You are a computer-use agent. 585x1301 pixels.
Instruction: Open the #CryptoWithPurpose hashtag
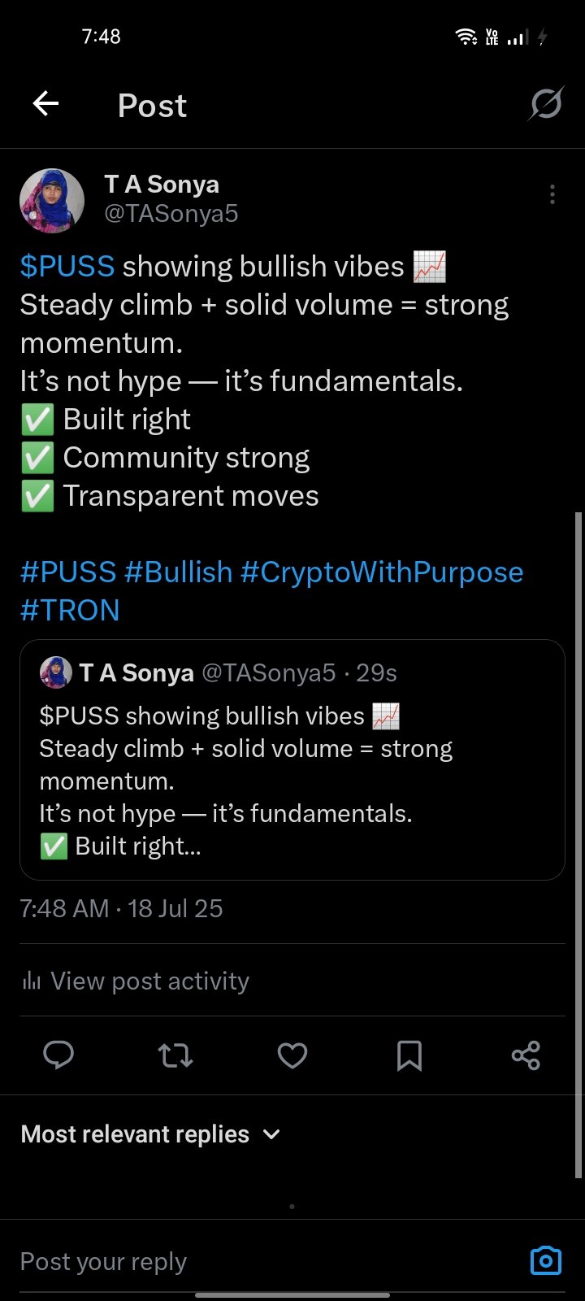(382, 572)
